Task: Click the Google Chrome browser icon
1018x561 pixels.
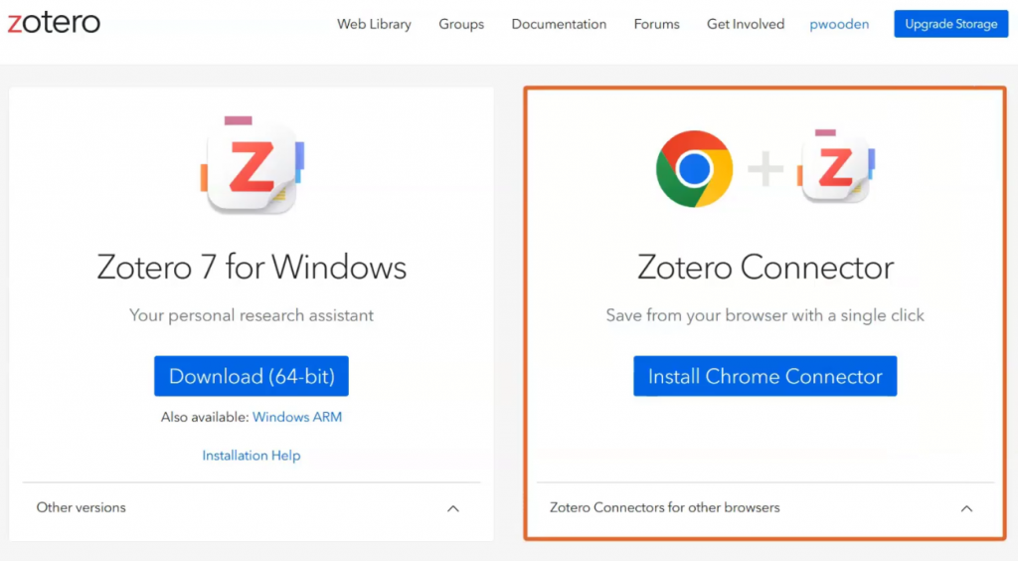Action: 694,169
